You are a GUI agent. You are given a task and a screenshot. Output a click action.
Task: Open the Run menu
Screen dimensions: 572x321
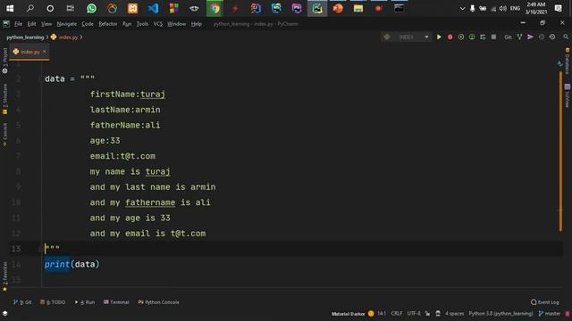point(127,24)
